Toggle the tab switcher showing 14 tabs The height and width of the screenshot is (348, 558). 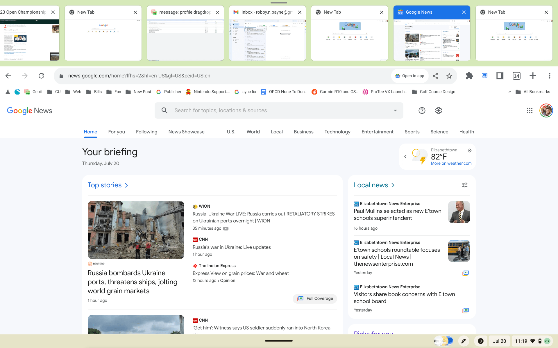(x=516, y=76)
